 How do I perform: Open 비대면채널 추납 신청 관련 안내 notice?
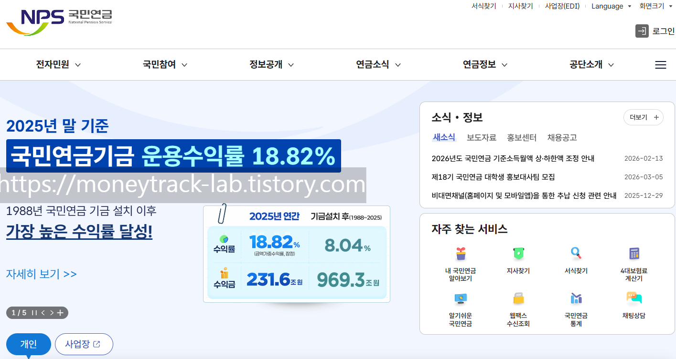coord(524,195)
